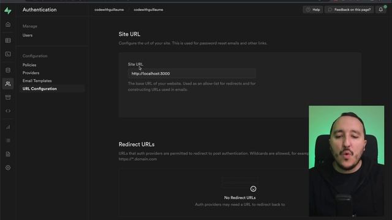This screenshot has width=392, height=220.
Task: Open Email Templates page
Action: click(37, 81)
